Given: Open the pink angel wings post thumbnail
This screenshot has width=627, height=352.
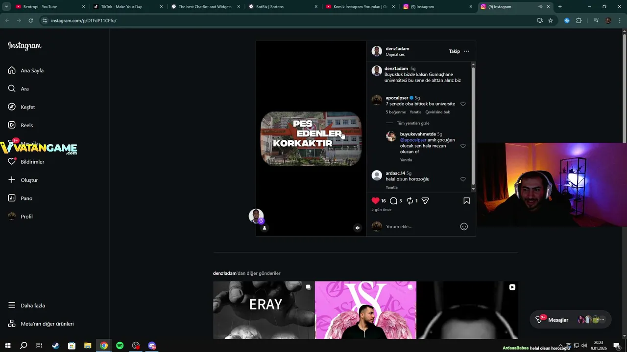Looking at the screenshot, I should click(x=365, y=310).
